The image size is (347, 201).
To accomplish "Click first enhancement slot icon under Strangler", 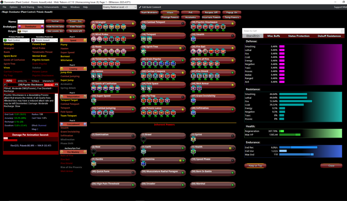I will [94, 27].
